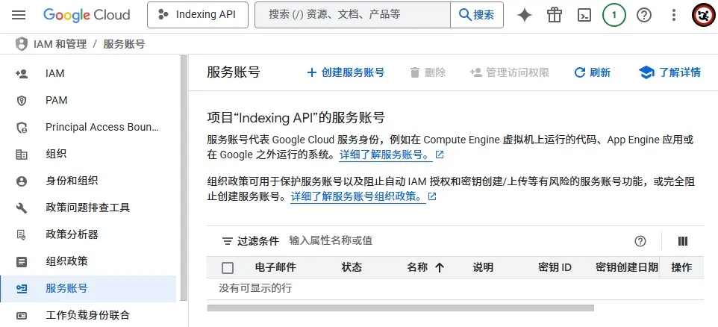Open the column display options icon
This screenshot has width=718, height=327.
click(x=683, y=241)
